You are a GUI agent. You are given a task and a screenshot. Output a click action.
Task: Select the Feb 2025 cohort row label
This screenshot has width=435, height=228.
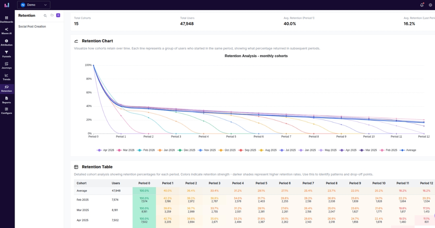point(82,200)
